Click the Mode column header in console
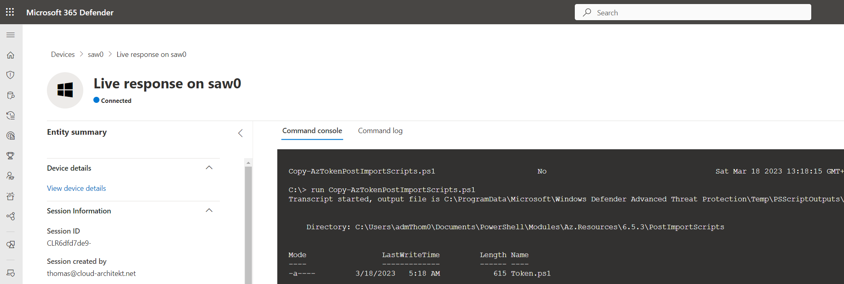 (298, 255)
